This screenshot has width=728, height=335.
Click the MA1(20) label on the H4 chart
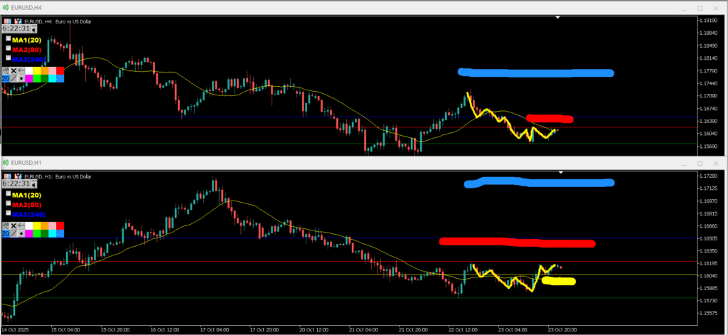[x=26, y=40]
